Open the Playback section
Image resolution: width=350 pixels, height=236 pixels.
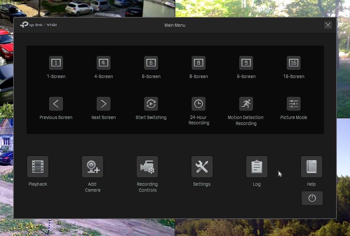[38, 167]
